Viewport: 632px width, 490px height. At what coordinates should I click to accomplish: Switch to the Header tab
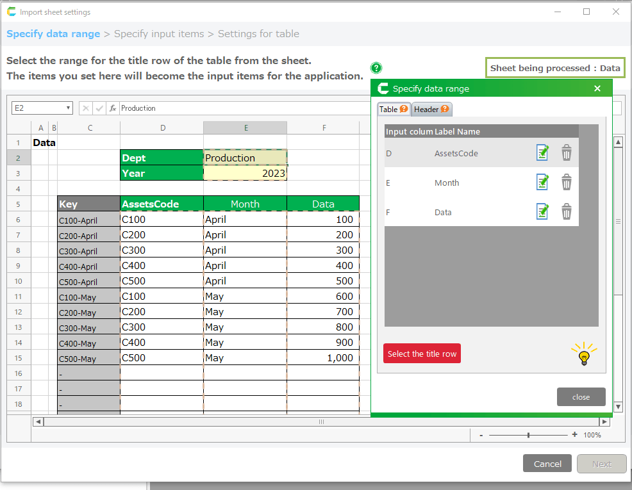point(431,110)
